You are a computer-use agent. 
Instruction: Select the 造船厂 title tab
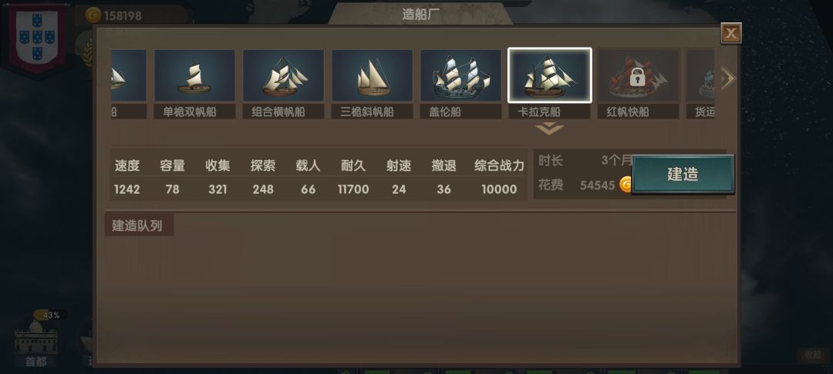pyautogui.click(x=420, y=15)
